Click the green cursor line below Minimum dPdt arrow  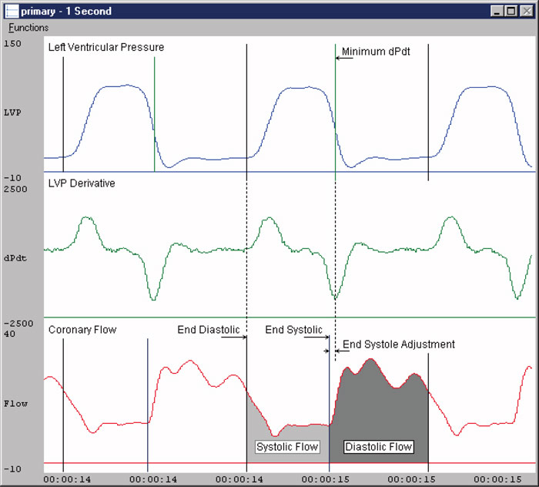[335, 116]
